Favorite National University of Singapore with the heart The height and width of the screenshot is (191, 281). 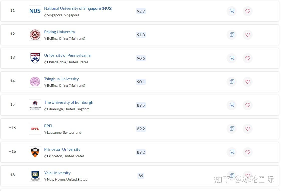248,11
